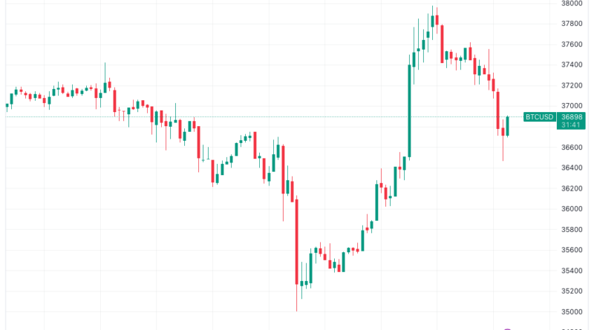The image size is (594, 330).
Task: Select the 37600 level on price scale
Action: (x=571, y=44)
